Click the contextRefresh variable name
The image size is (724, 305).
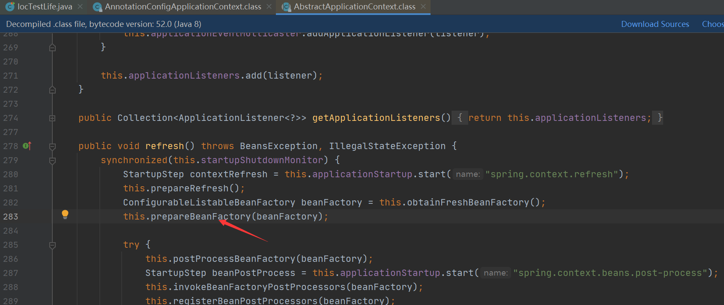pyautogui.click(x=229, y=174)
